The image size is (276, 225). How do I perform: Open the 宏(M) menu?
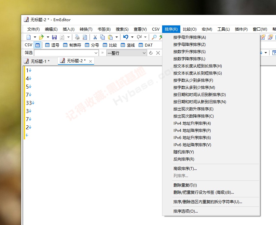coord(207,29)
